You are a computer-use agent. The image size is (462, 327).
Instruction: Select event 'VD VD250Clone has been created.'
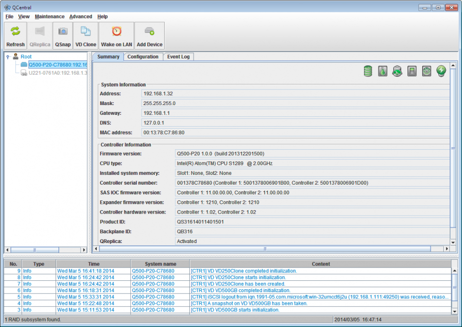228,284
